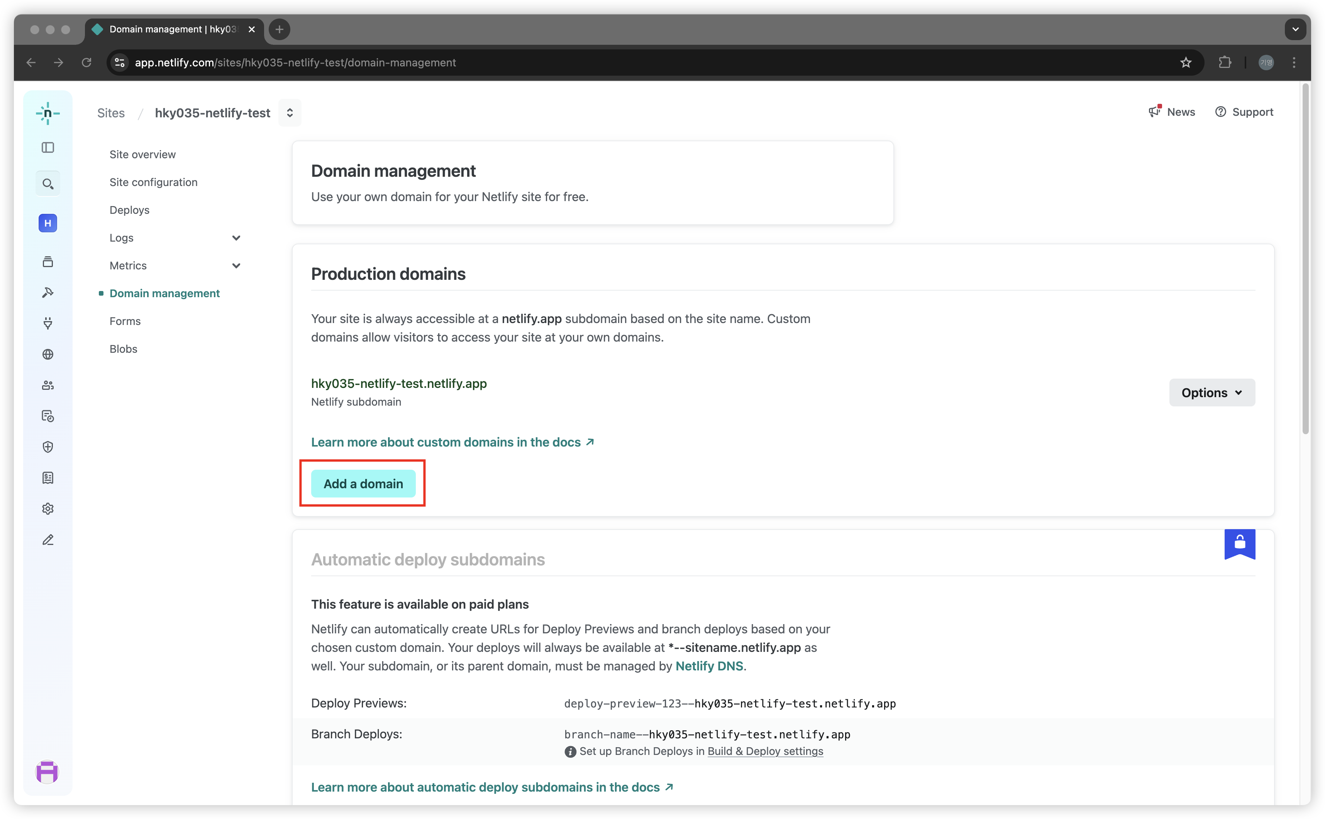1325x819 pixels.
Task: Open the Integrations plug icon
Action: [x=47, y=323]
